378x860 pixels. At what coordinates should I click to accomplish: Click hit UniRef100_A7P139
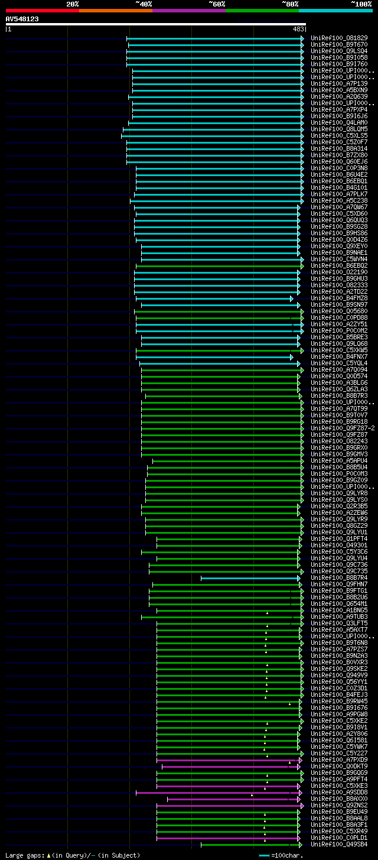coord(339,83)
